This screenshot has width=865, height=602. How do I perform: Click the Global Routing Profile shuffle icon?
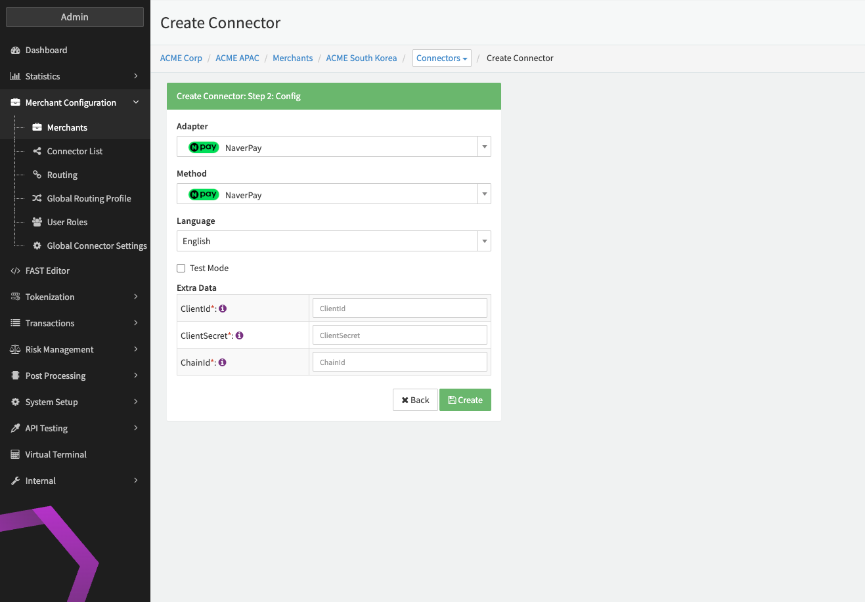[37, 198]
